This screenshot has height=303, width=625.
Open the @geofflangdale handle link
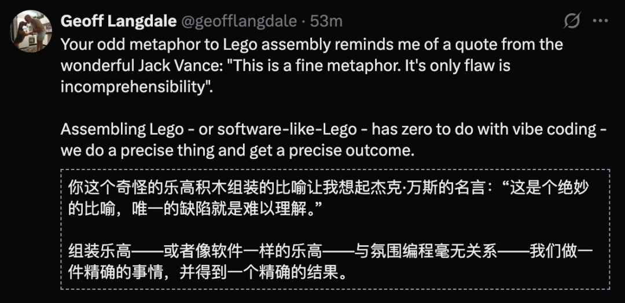click(239, 21)
